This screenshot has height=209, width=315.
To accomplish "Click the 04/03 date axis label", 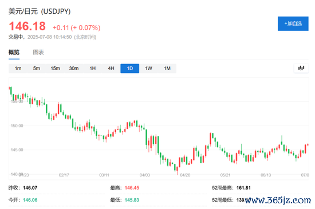I will [145, 175].
